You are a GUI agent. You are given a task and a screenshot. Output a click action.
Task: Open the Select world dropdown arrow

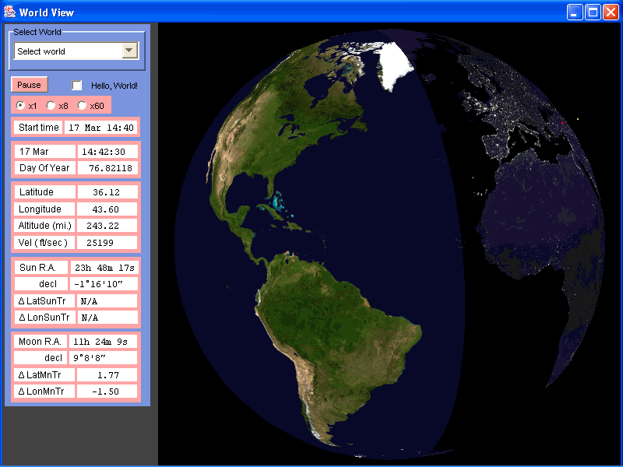(x=130, y=51)
